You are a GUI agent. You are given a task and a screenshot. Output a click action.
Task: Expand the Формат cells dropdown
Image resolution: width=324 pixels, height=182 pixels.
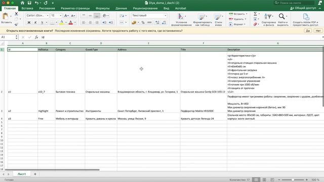[x=245, y=24]
